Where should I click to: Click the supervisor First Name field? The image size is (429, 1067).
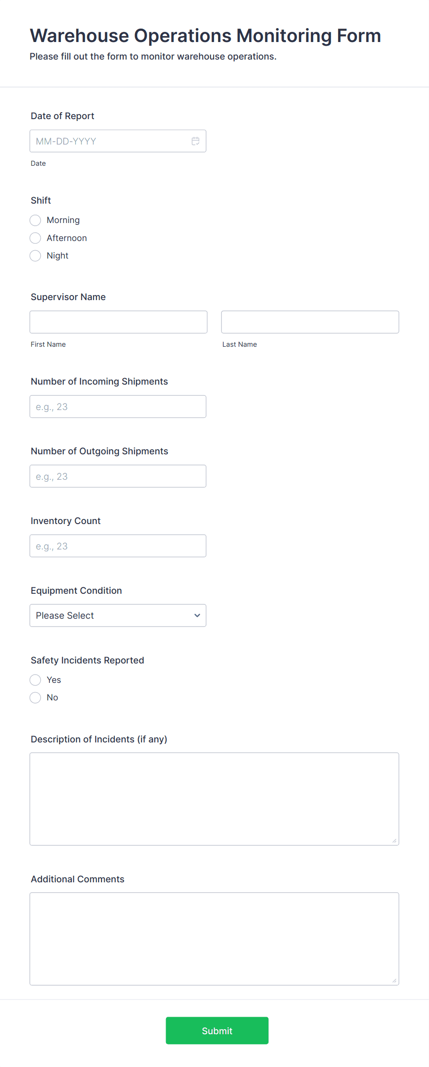click(x=118, y=322)
